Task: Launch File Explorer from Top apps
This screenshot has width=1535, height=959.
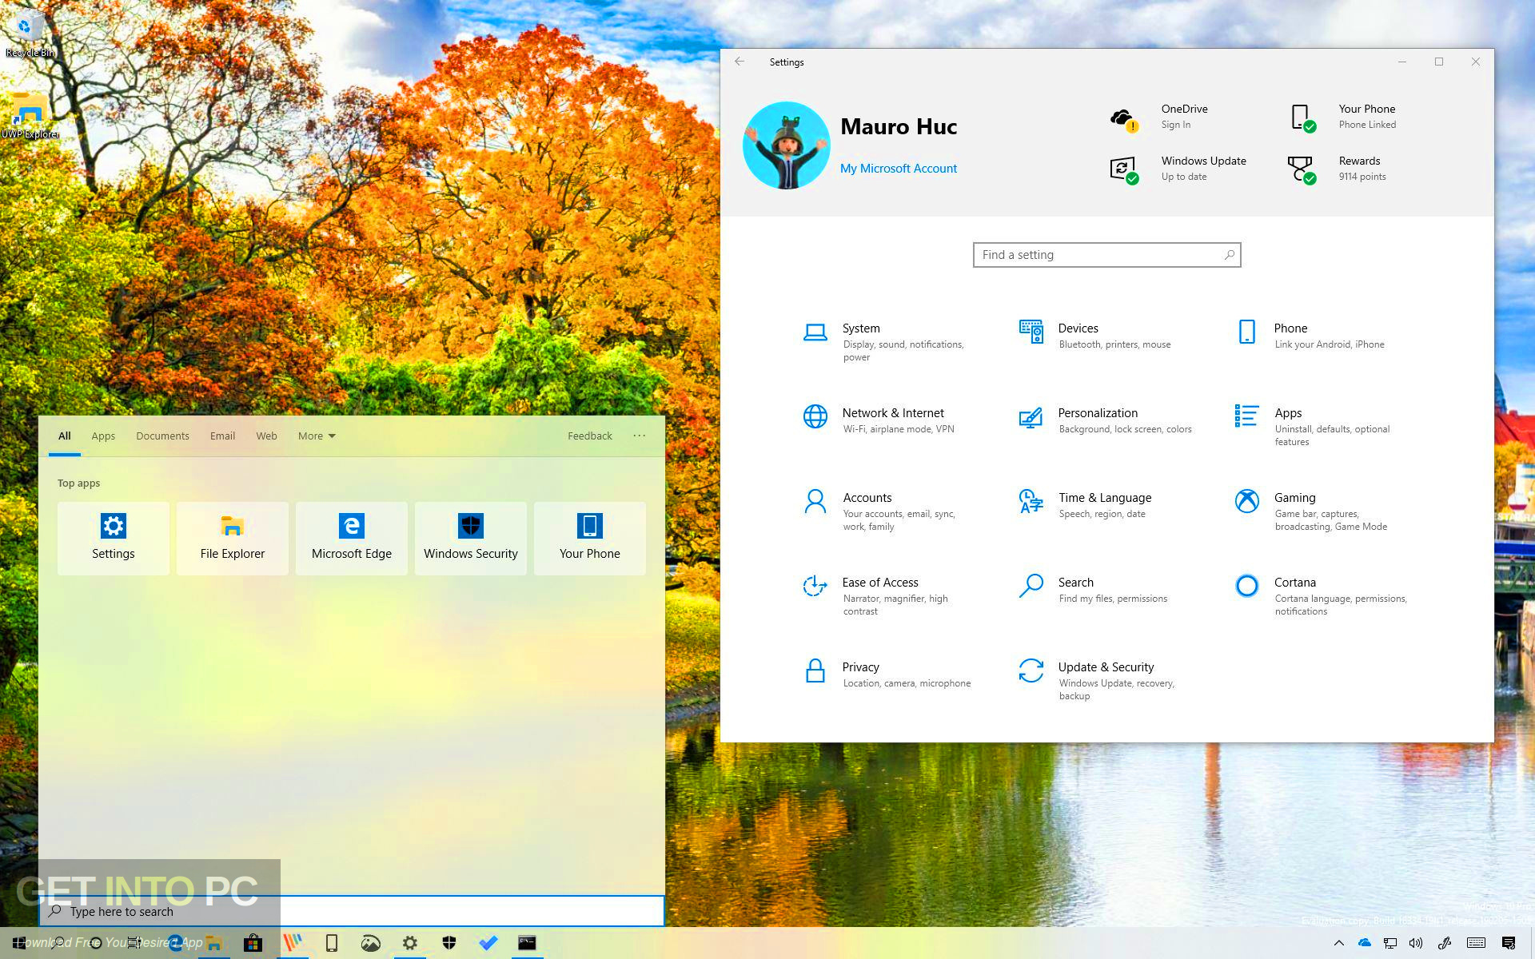Action: (233, 538)
